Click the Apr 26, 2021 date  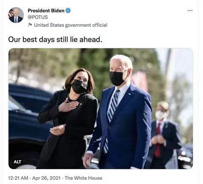click(x=46, y=178)
